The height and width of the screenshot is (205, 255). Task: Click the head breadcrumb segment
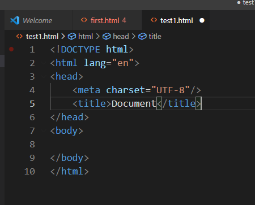(x=121, y=36)
